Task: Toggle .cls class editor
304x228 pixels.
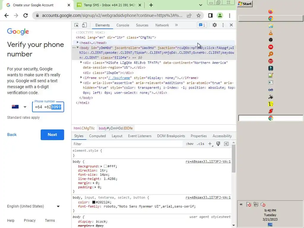Action: click(200, 144)
